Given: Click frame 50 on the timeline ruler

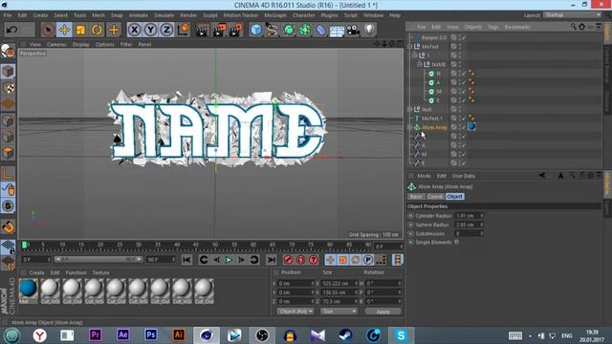Looking at the screenshot, I should pos(215,246).
